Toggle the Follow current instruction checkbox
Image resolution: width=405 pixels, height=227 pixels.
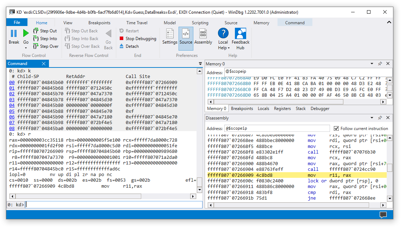[337, 128]
